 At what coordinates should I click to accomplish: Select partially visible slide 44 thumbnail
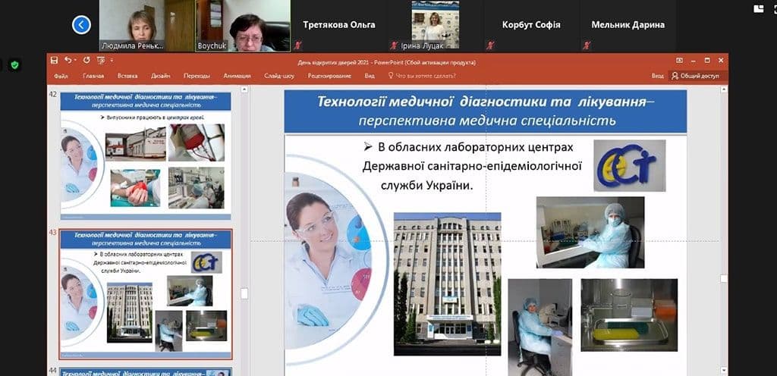146,371
